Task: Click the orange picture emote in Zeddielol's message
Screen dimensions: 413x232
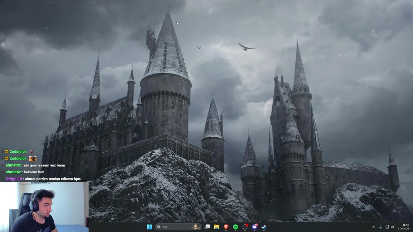Action: (33, 159)
